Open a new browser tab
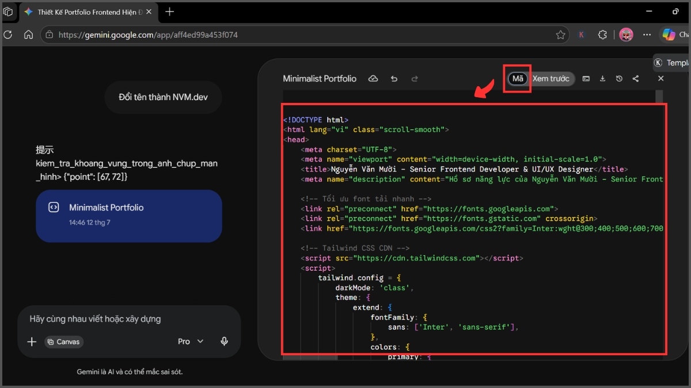The image size is (691, 388). click(169, 11)
